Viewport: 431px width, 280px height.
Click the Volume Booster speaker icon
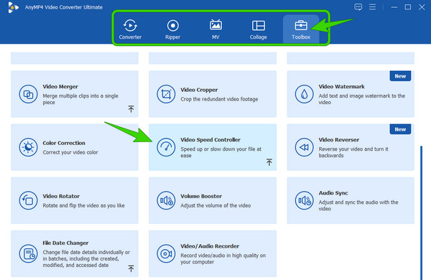[166, 200]
